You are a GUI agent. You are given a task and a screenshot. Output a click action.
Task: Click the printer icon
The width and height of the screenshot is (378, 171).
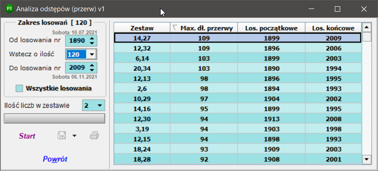pos(94,136)
